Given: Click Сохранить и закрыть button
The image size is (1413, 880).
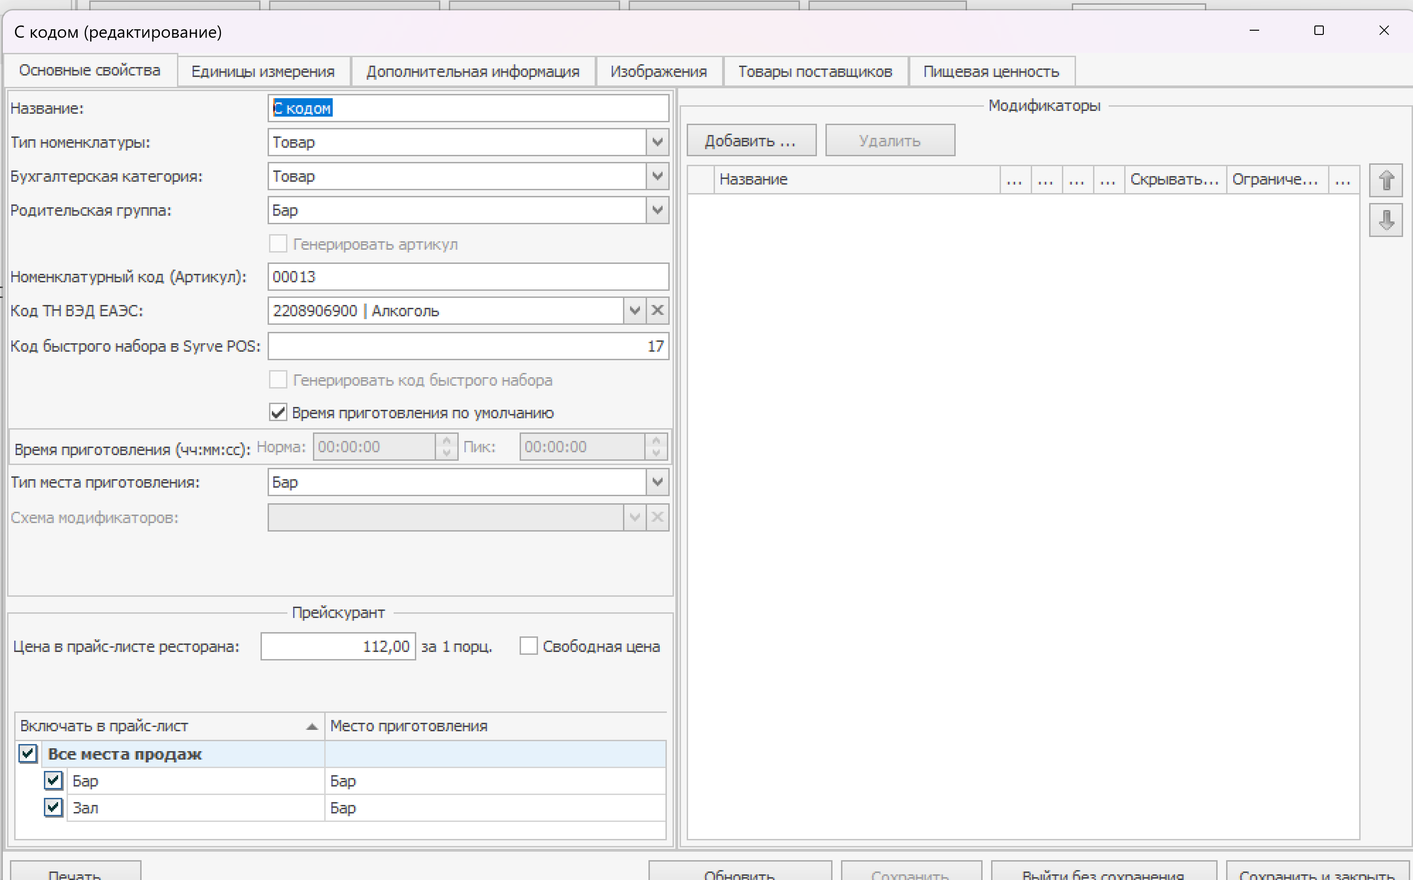Looking at the screenshot, I should coord(1317,872).
